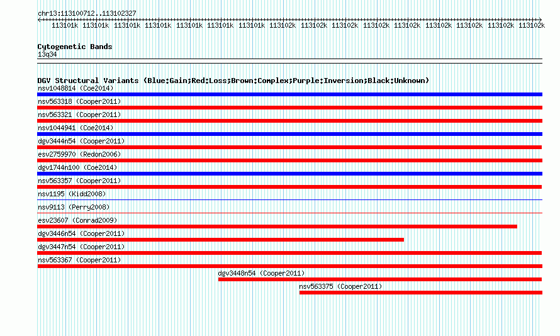Open nsv563318 (Cooper2011) variant label
Screen dimensions: 560x336
point(79,101)
